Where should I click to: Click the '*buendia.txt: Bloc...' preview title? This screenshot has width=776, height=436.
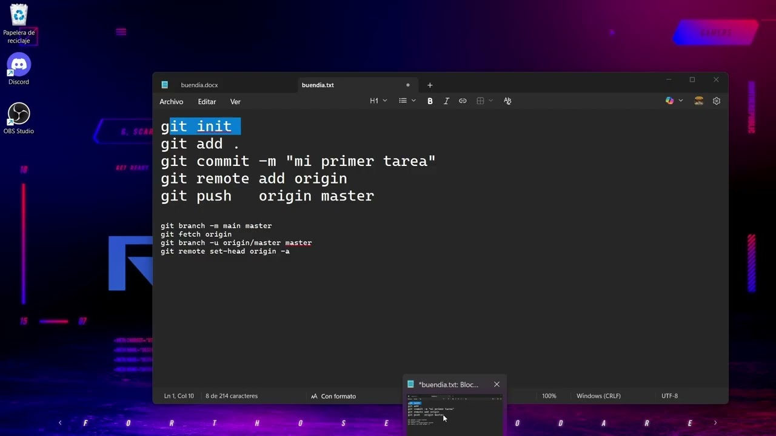pyautogui.click(x=448, y=385)
